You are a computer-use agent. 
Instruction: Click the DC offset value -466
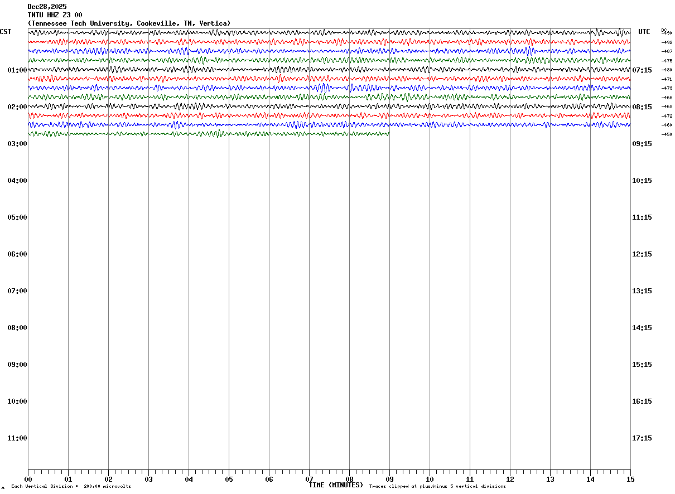click(667, 98)
